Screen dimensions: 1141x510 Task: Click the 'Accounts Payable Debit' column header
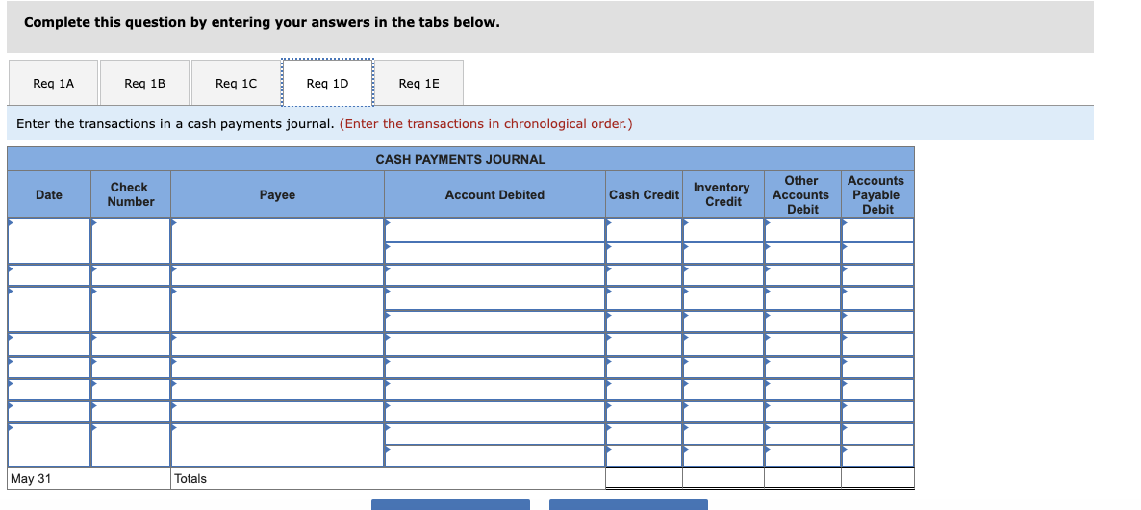[877, 194]
